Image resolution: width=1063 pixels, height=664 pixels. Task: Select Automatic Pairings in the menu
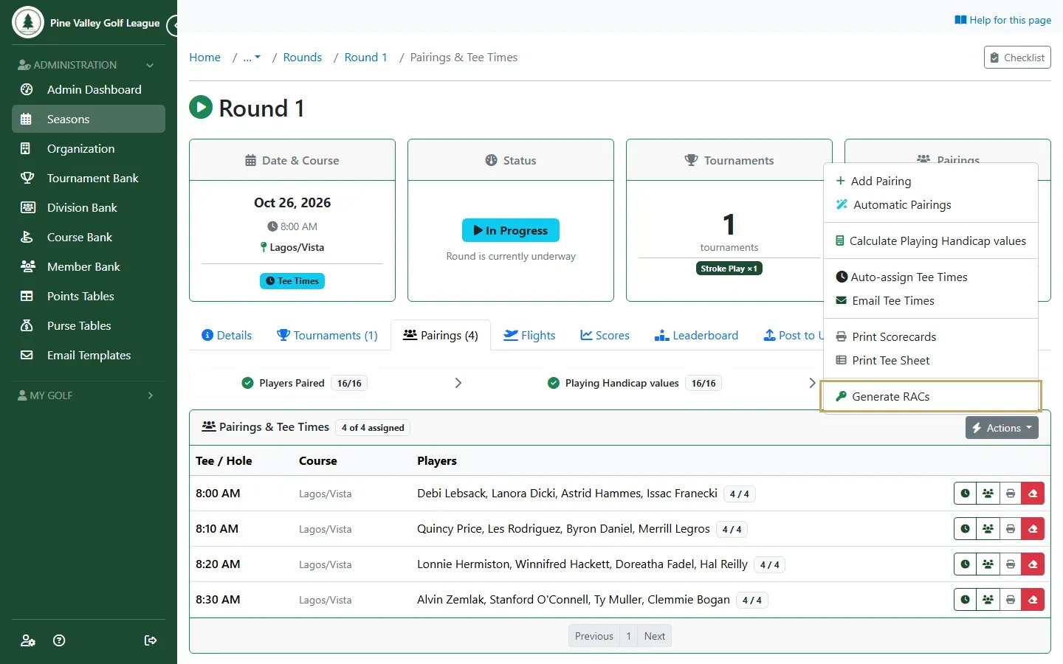point(931,204)
